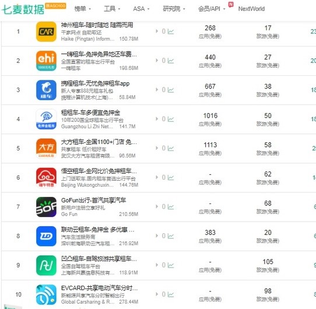Open 携程租车-无忧免押租车app title
Viewport: 316px width, 309px height.
tap(95, 83)
